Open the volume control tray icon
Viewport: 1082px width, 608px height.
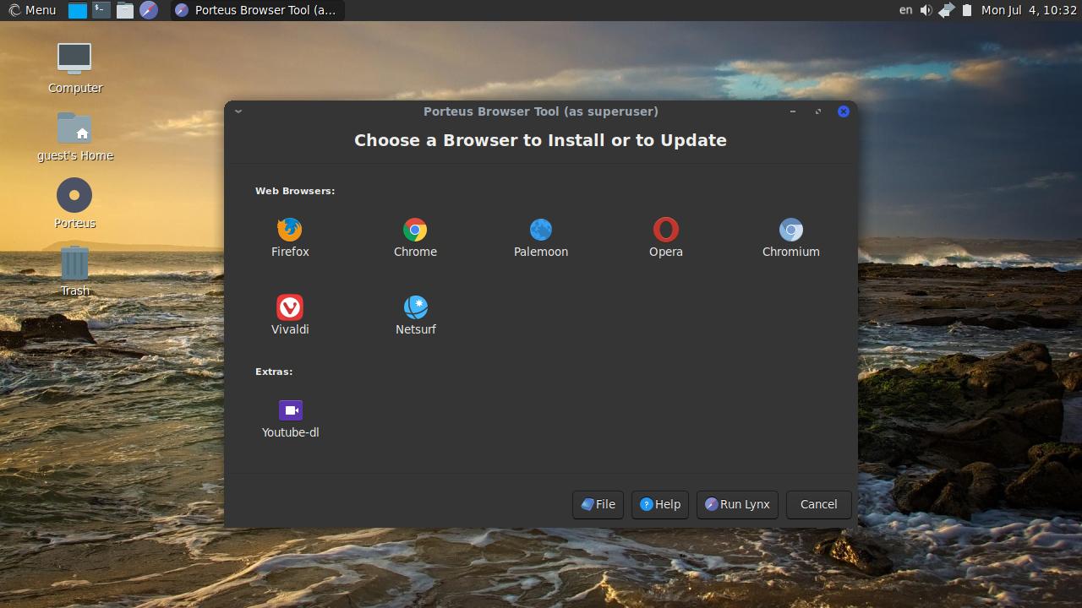[926, 10]
